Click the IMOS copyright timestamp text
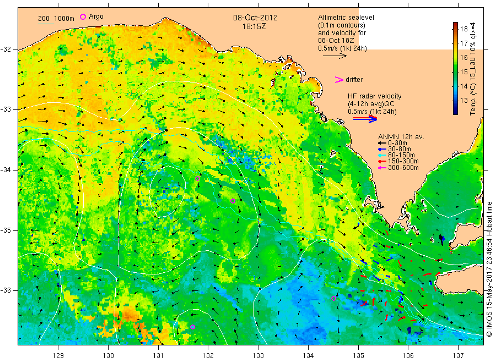 pyautogui.click(x=489, y=269)
